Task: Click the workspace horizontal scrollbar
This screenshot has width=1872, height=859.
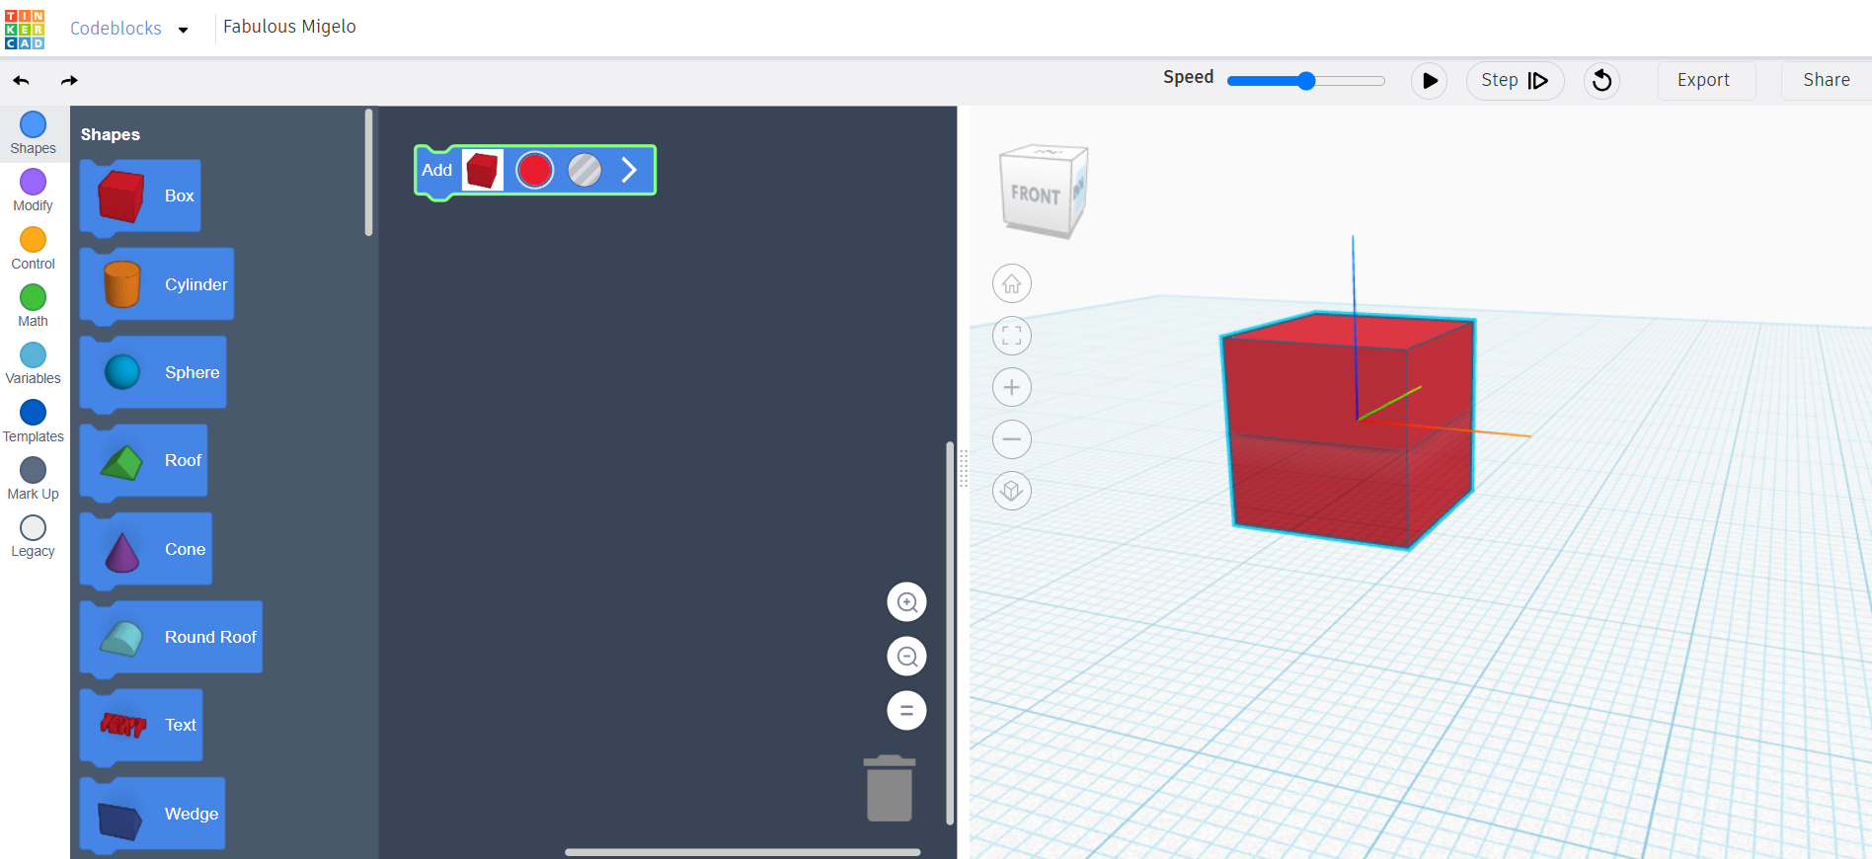Action: coord(742,852)
